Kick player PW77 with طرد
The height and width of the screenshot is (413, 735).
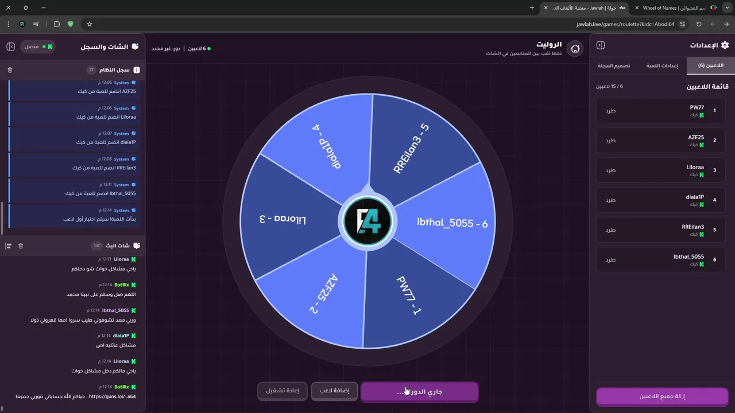tap(610, 110)
